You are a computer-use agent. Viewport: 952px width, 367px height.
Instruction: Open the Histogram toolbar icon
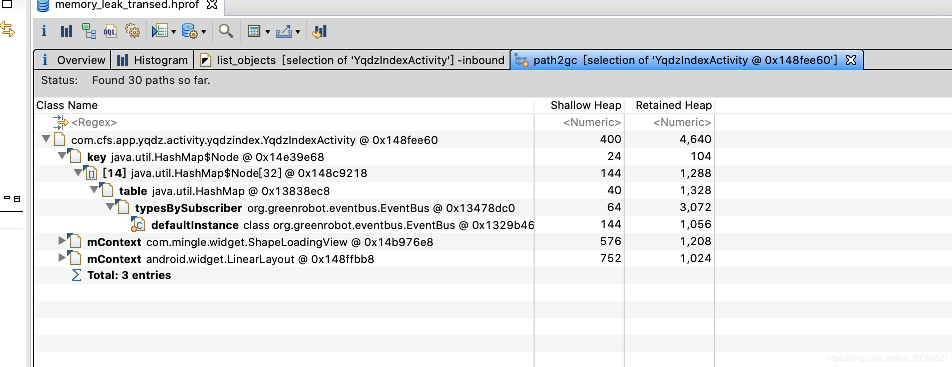(x=67, y=31)
